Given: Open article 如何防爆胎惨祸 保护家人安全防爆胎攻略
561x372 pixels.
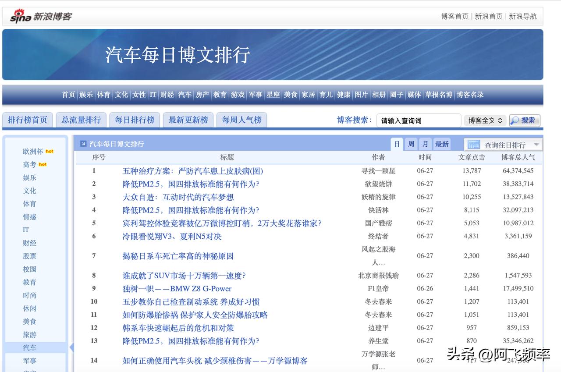Looking at the screenshot, I should point(195,315).
